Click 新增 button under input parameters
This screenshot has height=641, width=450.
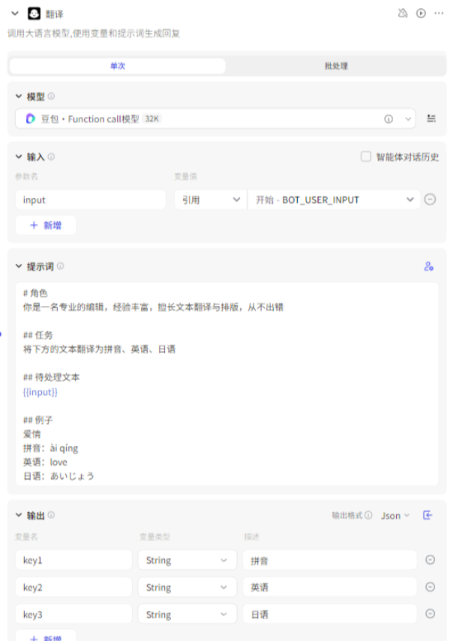click(46, 225)
